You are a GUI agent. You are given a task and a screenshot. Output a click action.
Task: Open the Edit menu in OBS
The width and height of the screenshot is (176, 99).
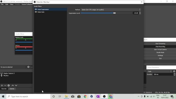7,4
